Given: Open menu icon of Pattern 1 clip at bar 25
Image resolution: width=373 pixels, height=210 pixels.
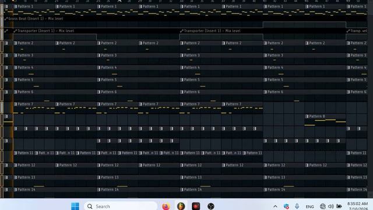Looking at the screenshot, I should (x=98, y=6).
